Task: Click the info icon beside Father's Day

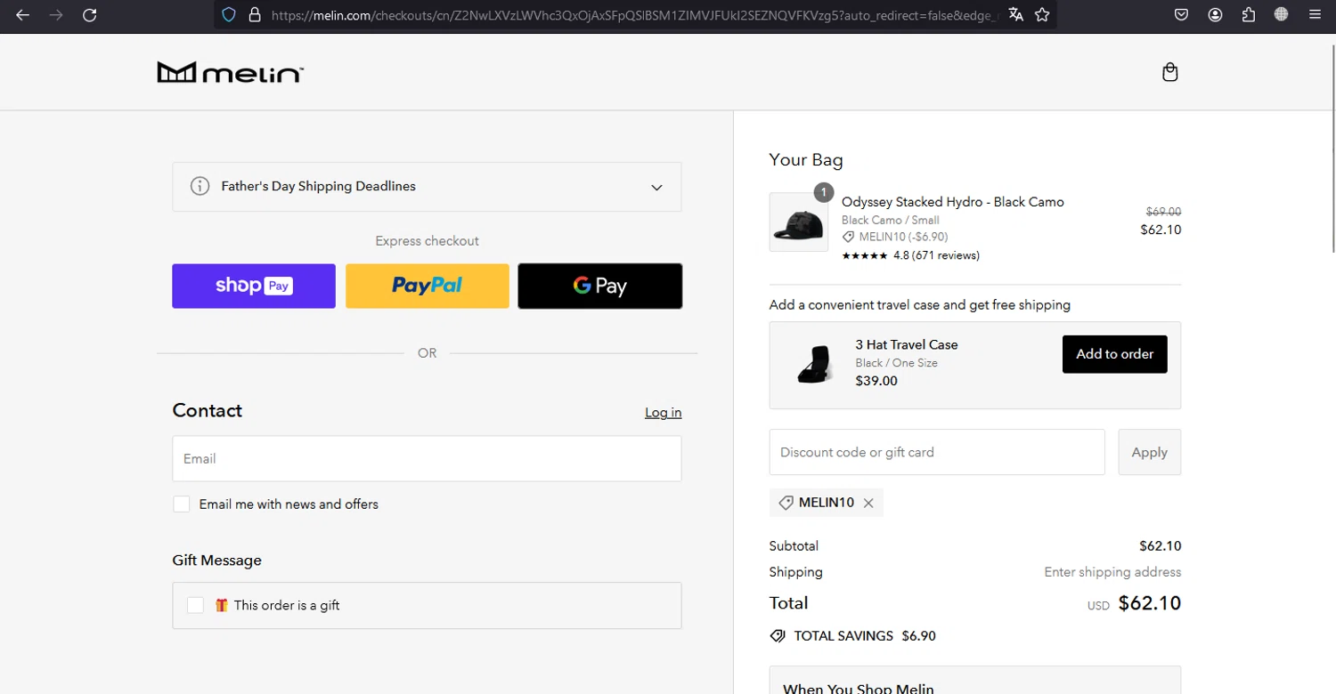Action: click(200, 186)
